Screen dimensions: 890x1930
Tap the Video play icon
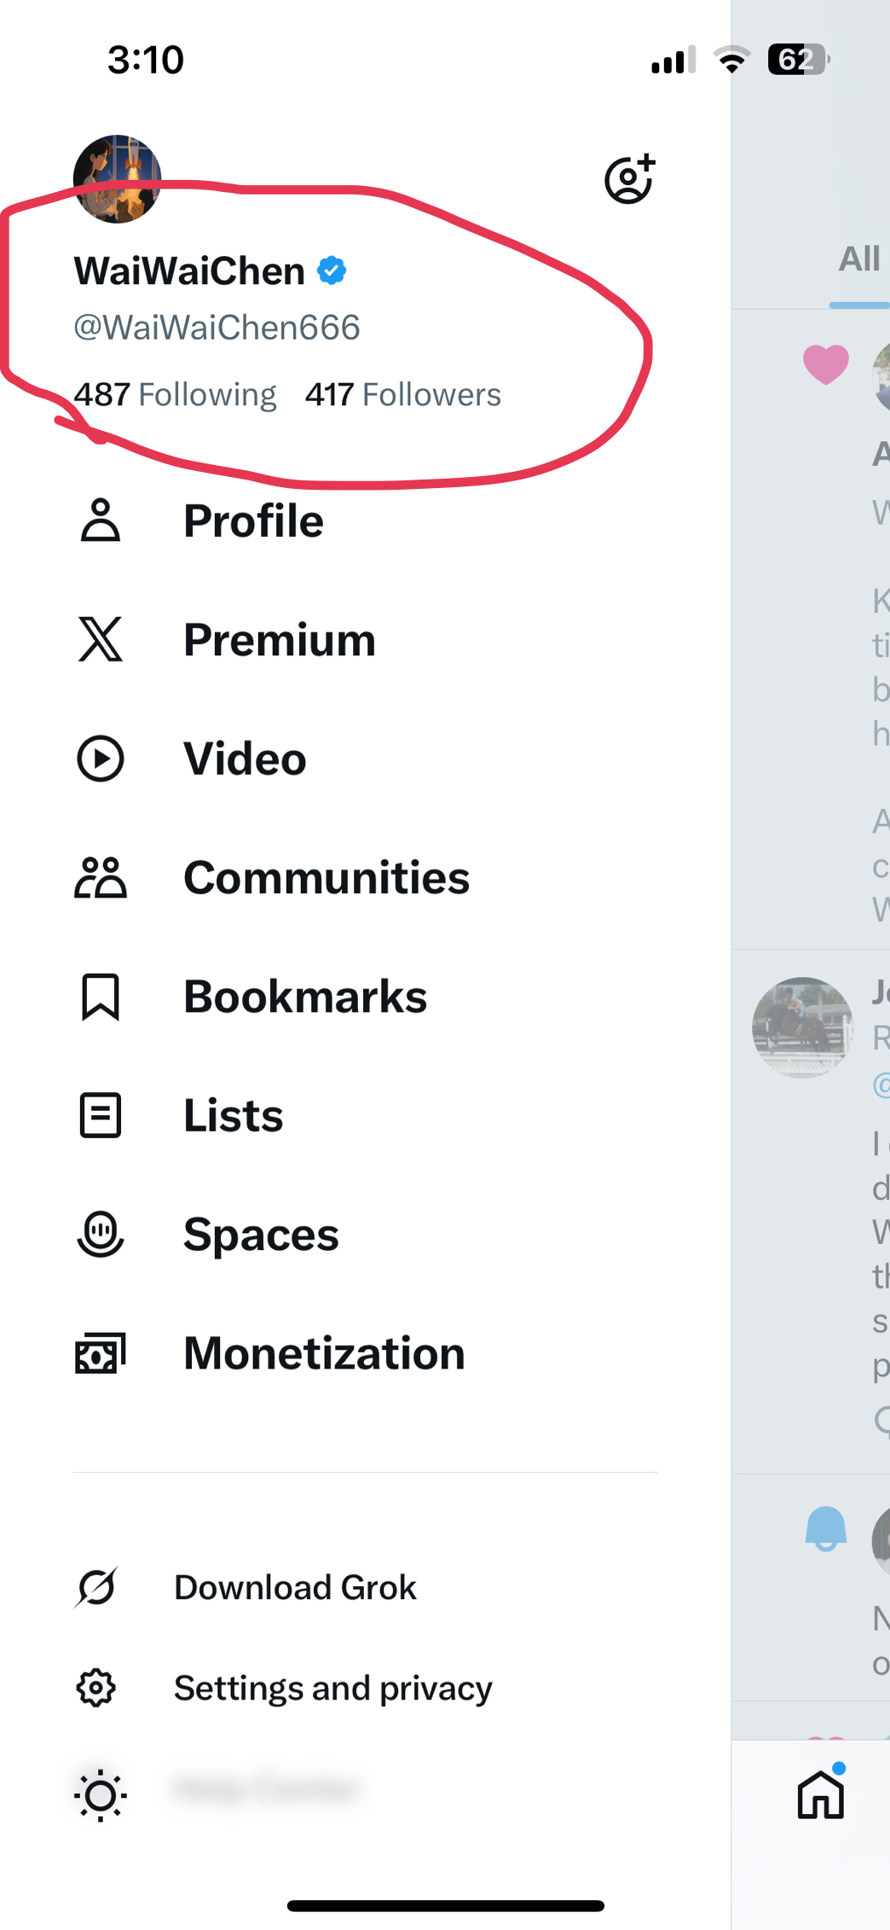coord(101,759)
